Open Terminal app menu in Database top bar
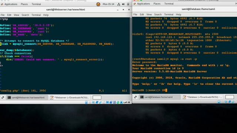237x133 pixels. (x=169, y=4)
